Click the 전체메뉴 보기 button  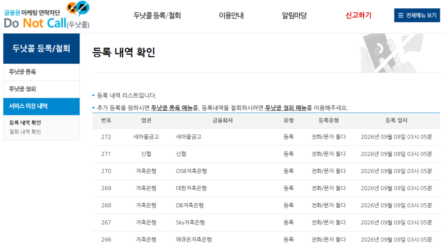click(417, 15)
